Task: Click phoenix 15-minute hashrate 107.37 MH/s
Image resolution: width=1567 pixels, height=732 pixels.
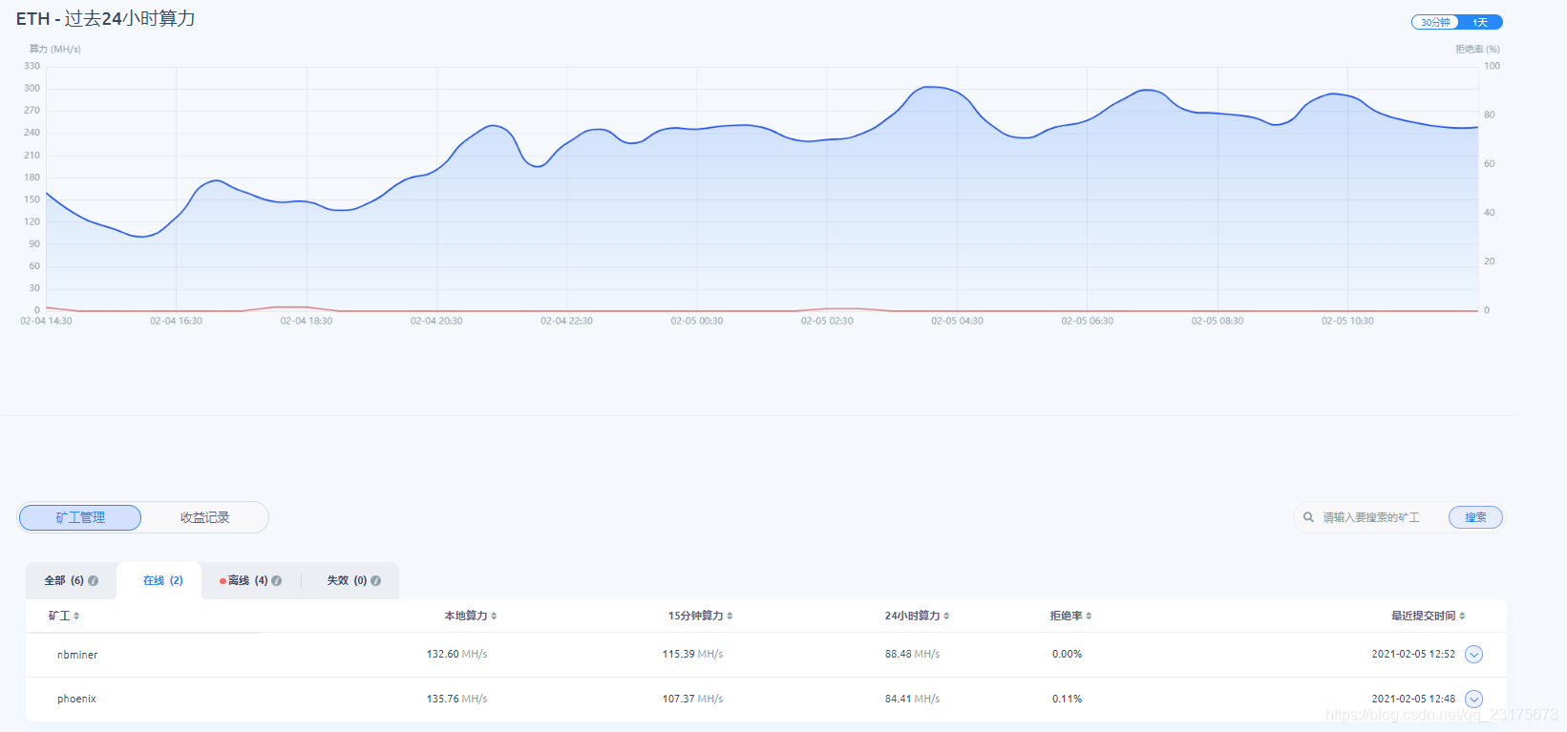Action: (x=692, y=699)
